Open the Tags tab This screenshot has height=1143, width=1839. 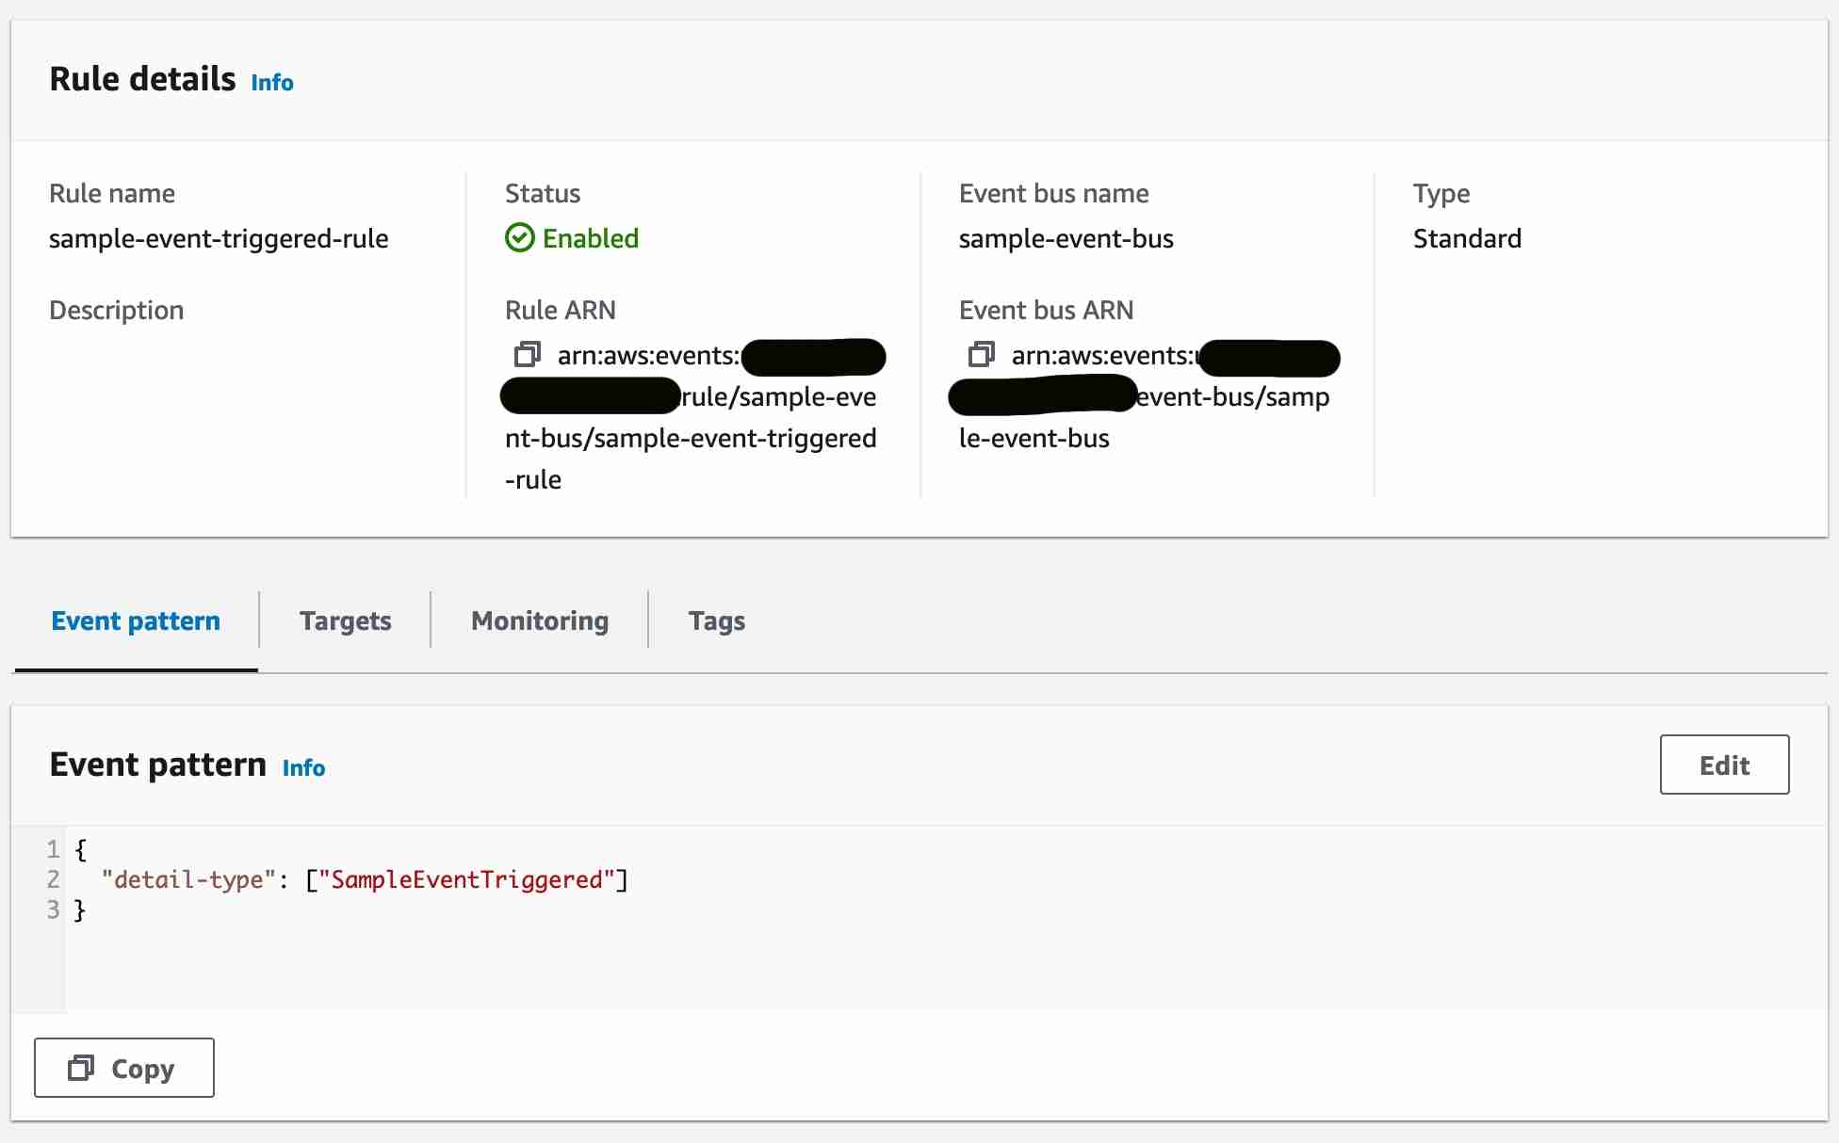(717, 620)
